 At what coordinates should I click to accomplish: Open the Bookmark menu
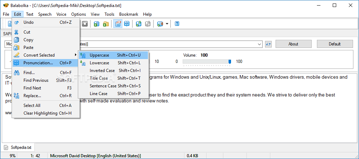click(129, 14)
